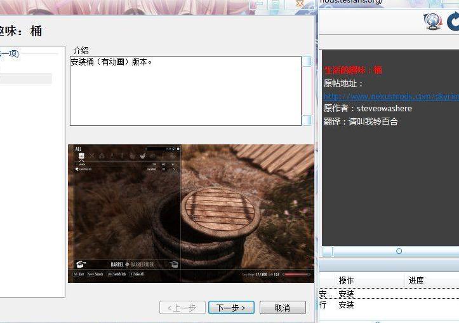Viewport: 459px width, 323px height.
Task: Click the 原帖地址 label text
Action: click(343, 83)
